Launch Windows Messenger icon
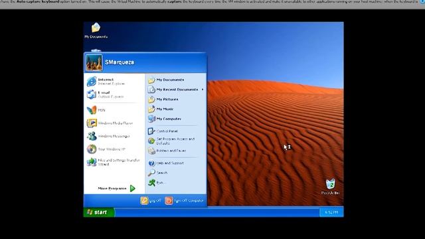Viewport: 425px width, 239px height. (x=92, y=135)
